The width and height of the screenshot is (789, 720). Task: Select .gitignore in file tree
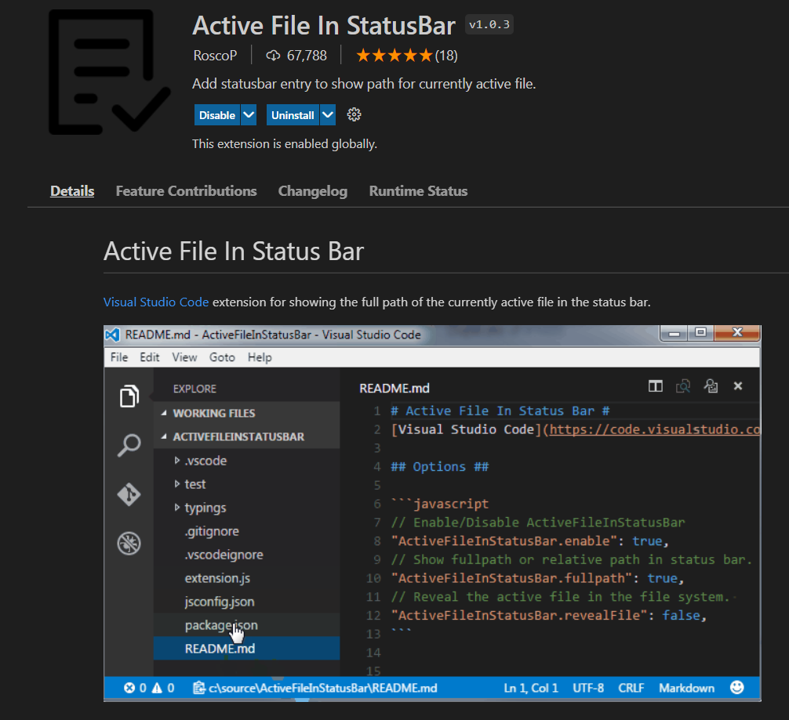tap(246, 531)
